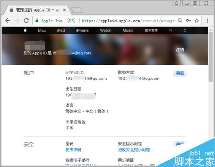The width and height of the screenshot is (215, 167).
Task: Open the 技术支持 menu item
Action: pos(151,30)
